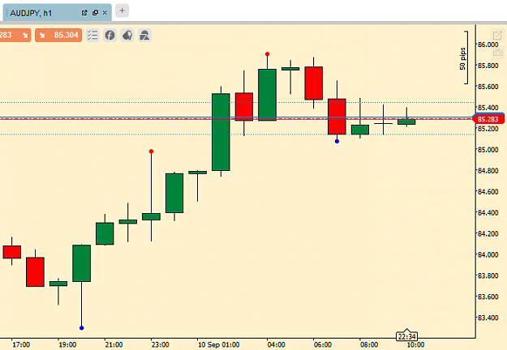Click the pop-out chart icon at top right
Image resolution: width=507 pixels, height=350 pixels.
[x=497, y=35]
